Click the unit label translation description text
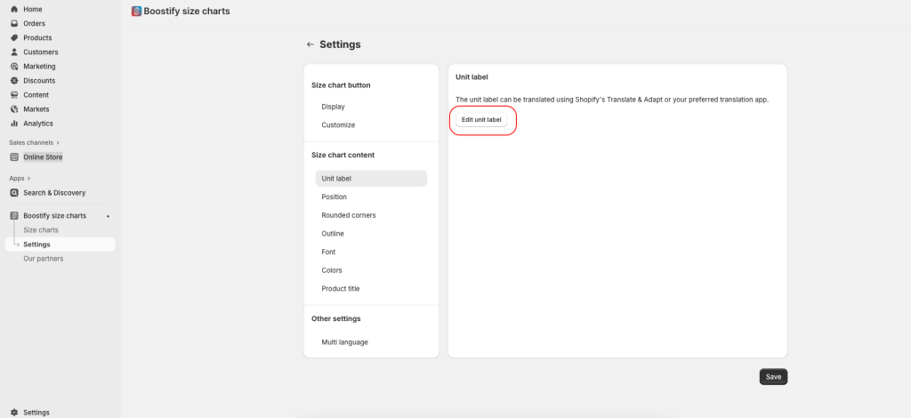The width and height of the screenshot is (911, 418). 612,100
